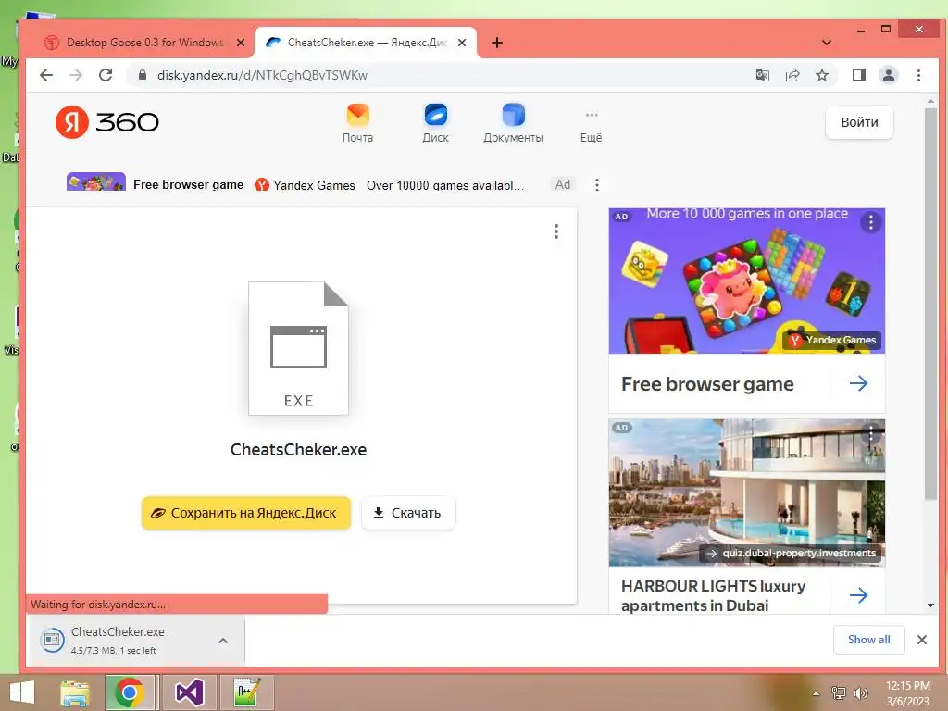948x711 pixels.
Task: Click the share page icon in address bar
Action: [x=792, y=75]
